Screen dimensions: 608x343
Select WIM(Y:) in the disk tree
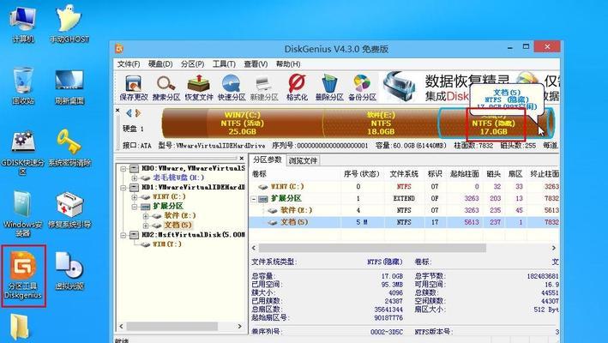167,244
